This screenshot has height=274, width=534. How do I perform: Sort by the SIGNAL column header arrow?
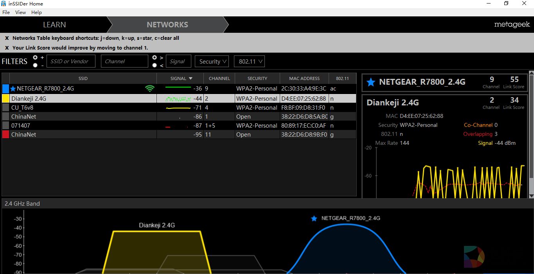tap(191, 78)
